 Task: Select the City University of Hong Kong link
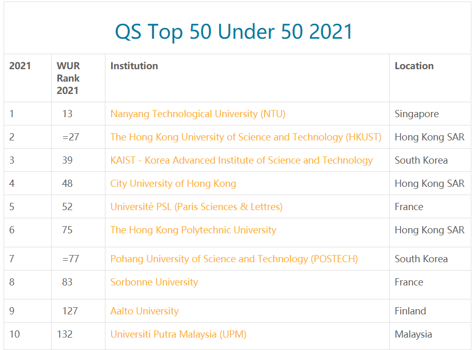pos(173,183)
